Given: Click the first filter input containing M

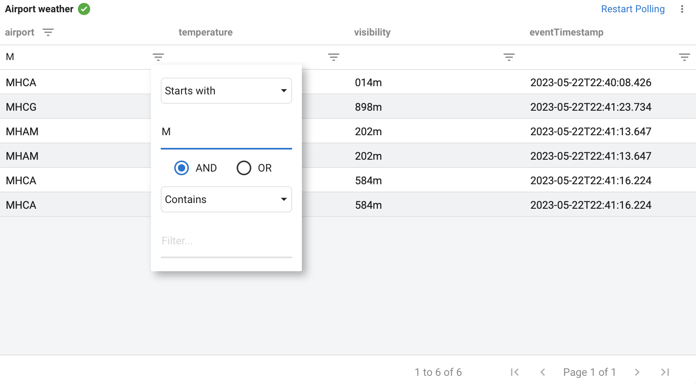Looking at the screenshot, I should point(226,132).
